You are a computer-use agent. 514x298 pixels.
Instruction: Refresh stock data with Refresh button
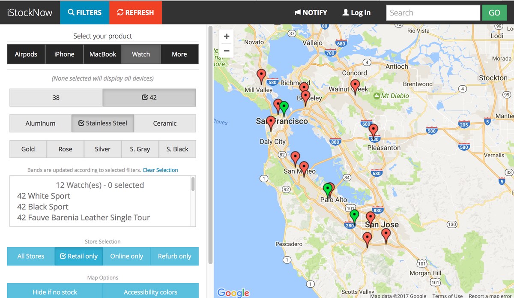(x=135, y=12)
